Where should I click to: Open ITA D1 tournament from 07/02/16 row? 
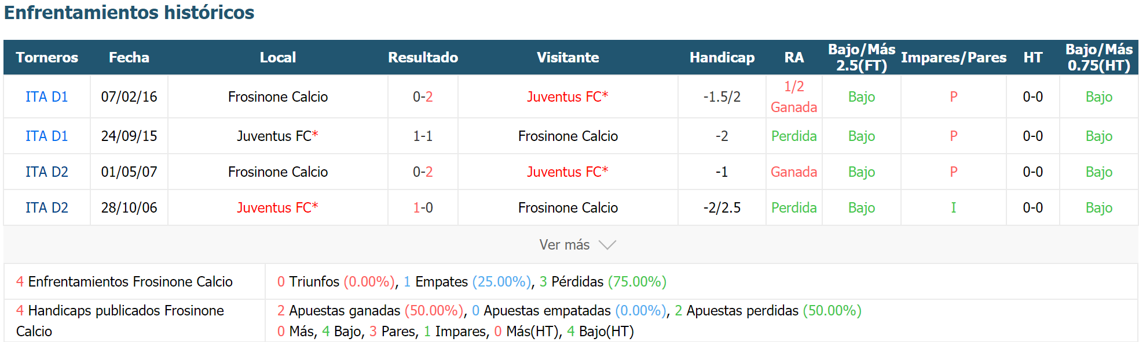click(47, 96)
